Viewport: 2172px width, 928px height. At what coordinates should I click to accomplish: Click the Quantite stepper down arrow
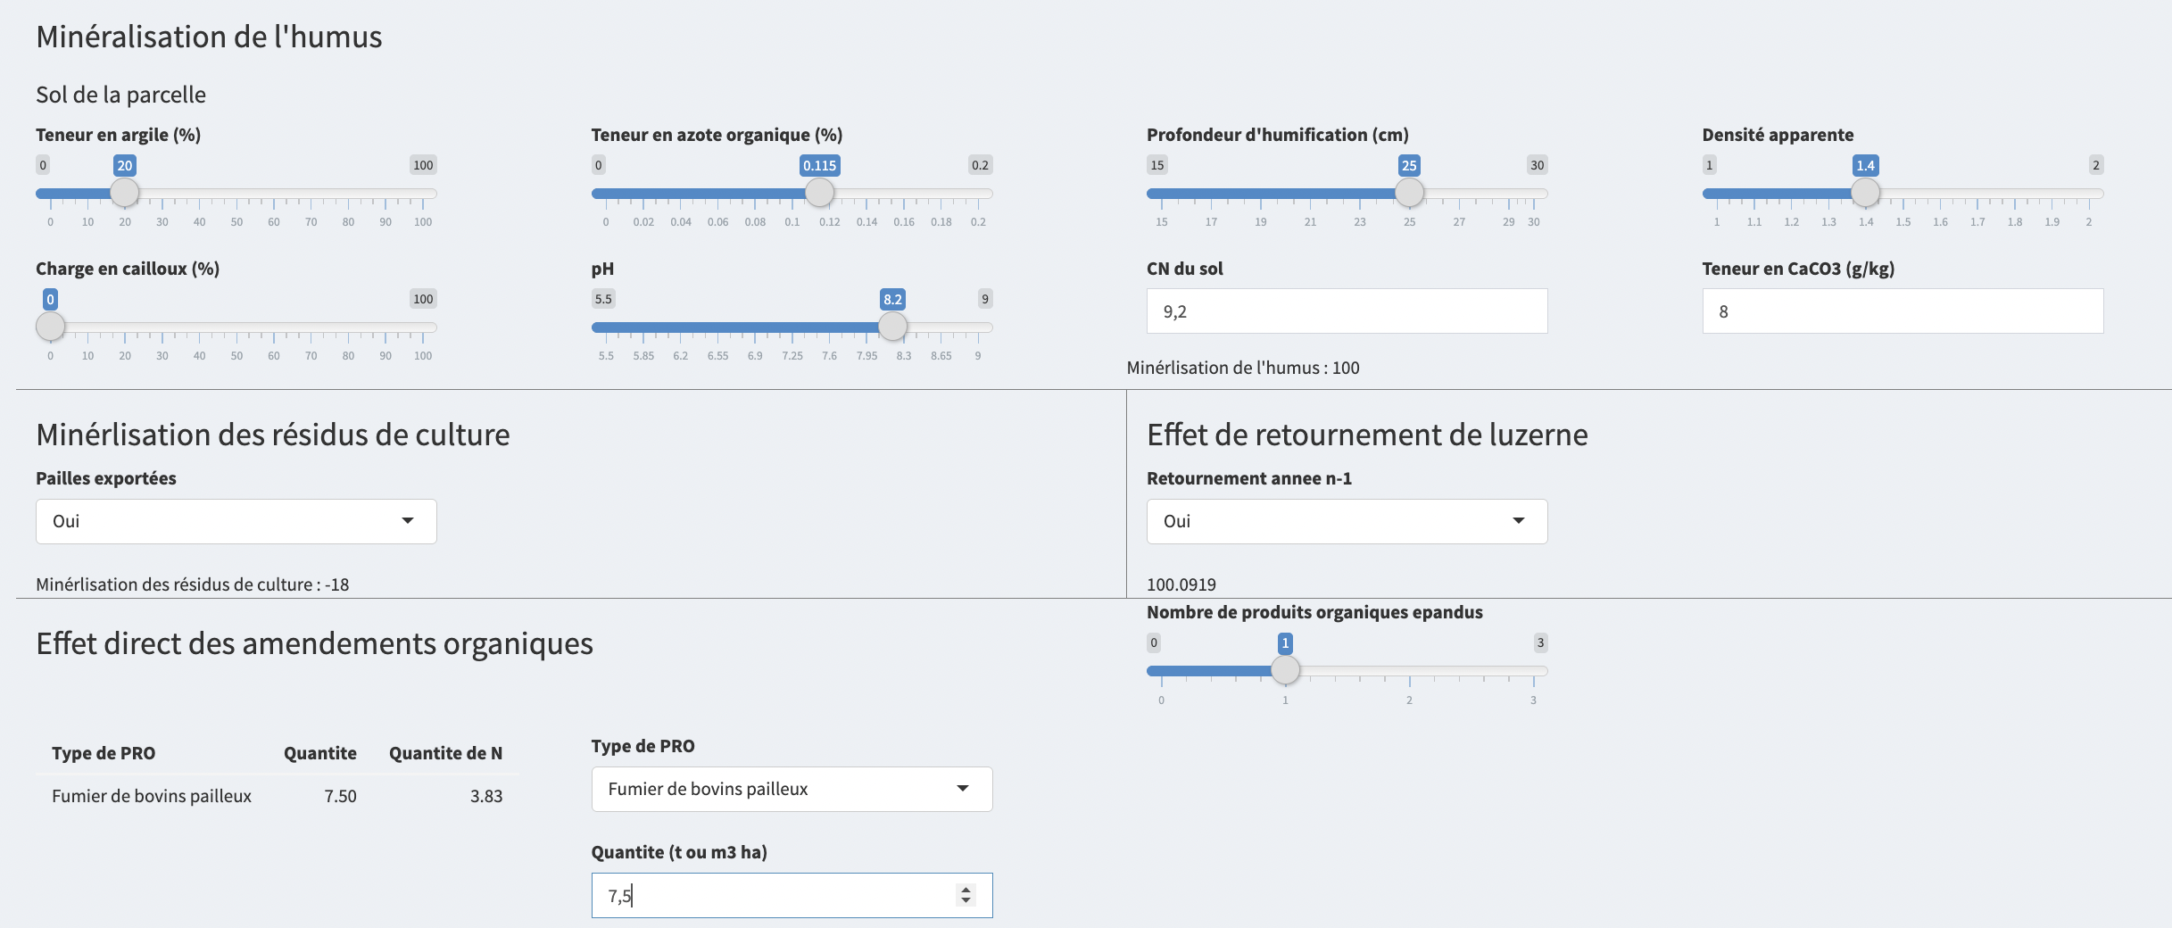pyautogui.click(x=966, y=900)
